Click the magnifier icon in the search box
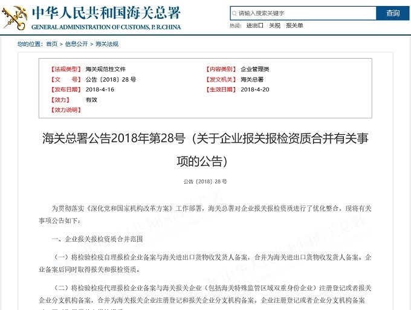This screenshot has height=310, width=411. 234,13
